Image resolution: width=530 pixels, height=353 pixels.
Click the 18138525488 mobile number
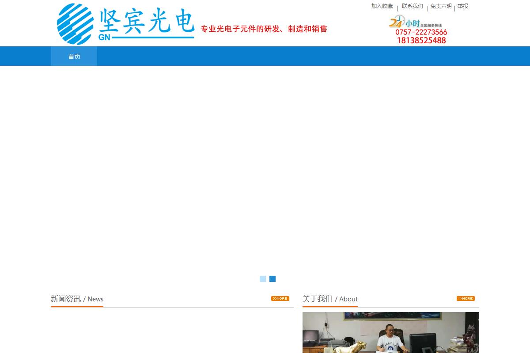[421, 40]
